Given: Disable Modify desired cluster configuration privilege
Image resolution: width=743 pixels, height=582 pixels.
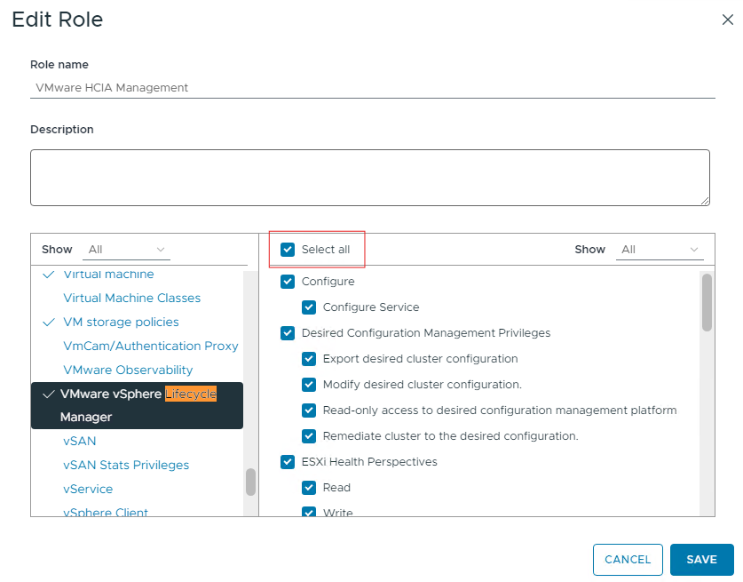Looking at the screenshot, I should pos(309,385).
